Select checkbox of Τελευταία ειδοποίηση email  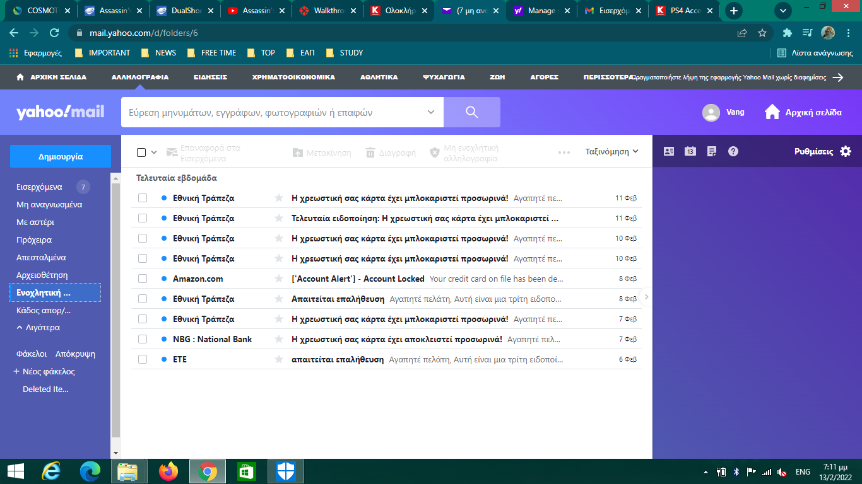pyautogui.click(x=143, y=218)
